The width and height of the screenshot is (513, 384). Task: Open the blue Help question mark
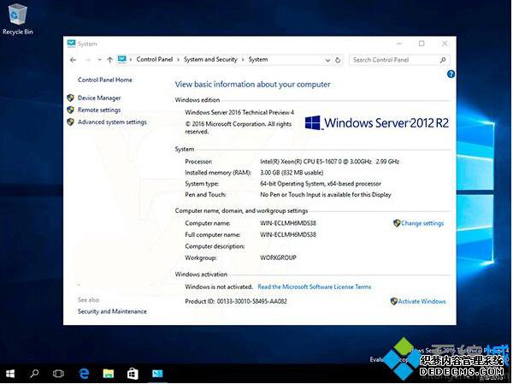[x=451, y=74]
